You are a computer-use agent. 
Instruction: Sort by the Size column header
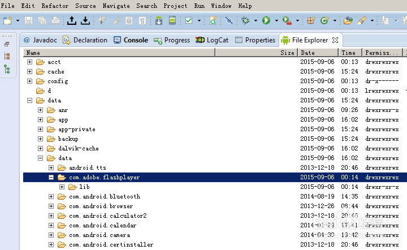[x=257, y=53]
